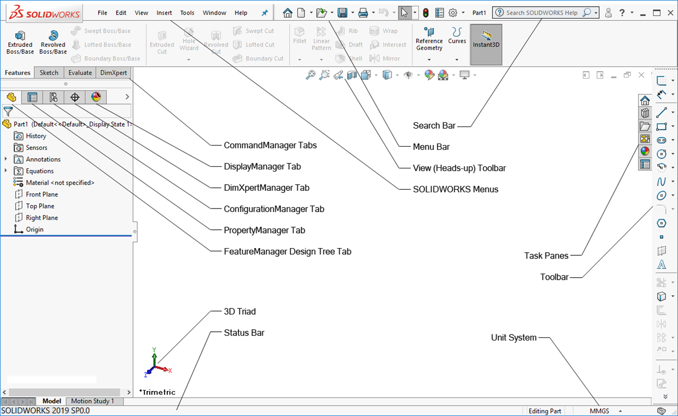Image resolution: width=678 pixels, height=416 pixels.
Task: Click the Rebuild traffic light icon
Action: [x=426, y=12]
